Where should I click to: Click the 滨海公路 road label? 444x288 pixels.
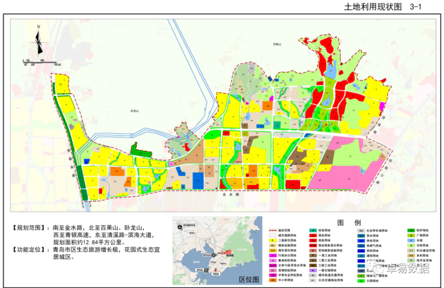tap(383, 171)
